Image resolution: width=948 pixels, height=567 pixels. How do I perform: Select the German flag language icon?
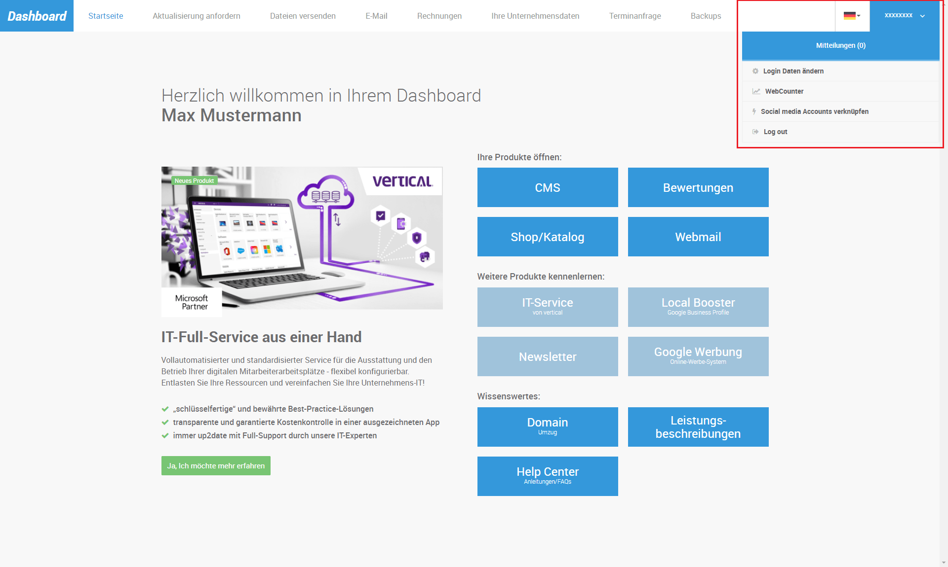[x=849, y=16]
